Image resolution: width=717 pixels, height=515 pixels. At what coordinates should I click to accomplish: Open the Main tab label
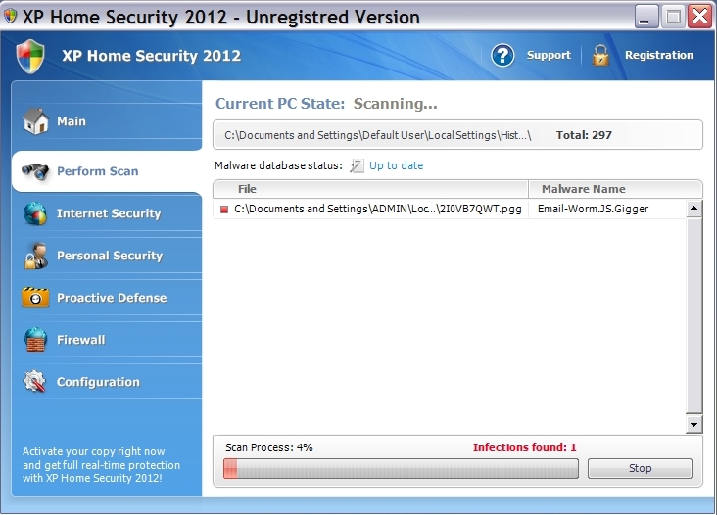[72, 121]
